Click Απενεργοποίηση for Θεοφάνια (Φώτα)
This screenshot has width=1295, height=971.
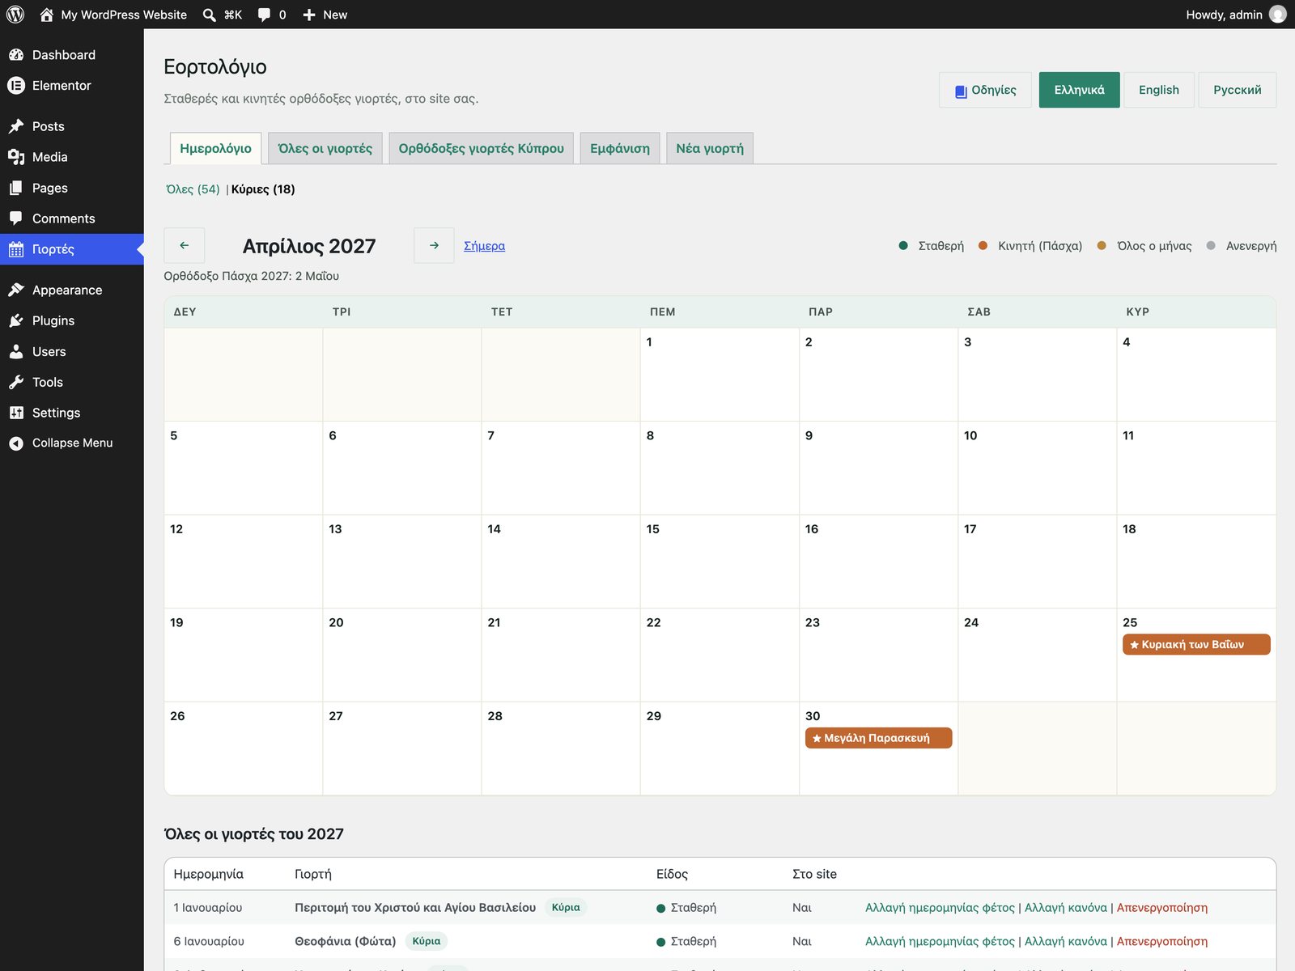coord(1162,942)
